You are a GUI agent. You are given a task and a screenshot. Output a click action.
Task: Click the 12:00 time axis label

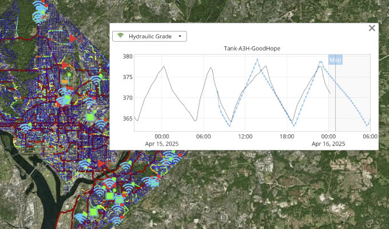tap(245, 136)
